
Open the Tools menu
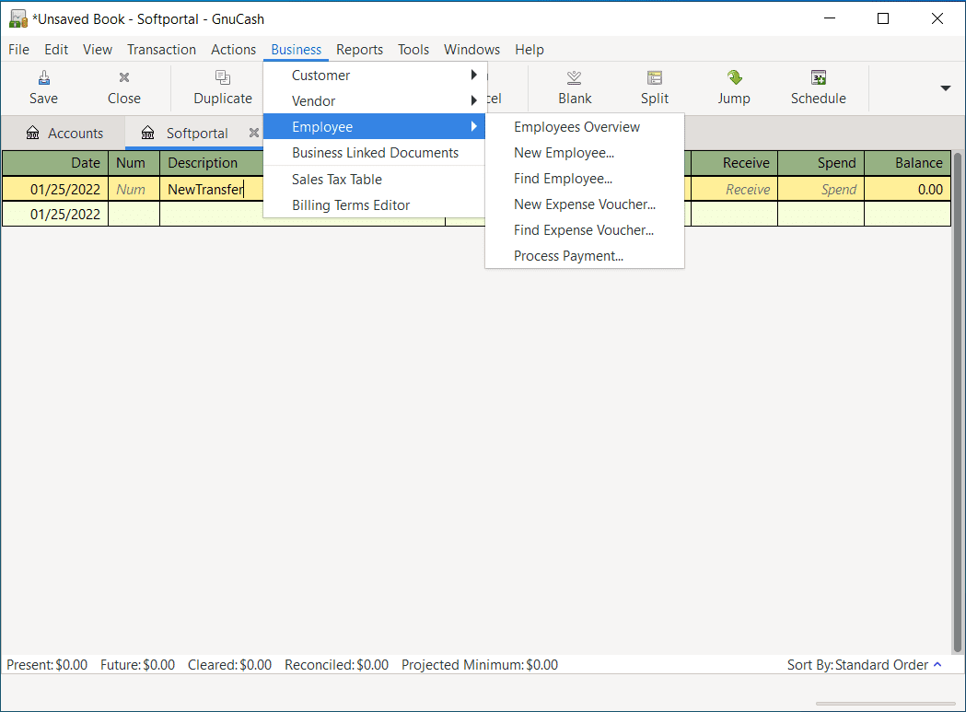click(413, 50)
